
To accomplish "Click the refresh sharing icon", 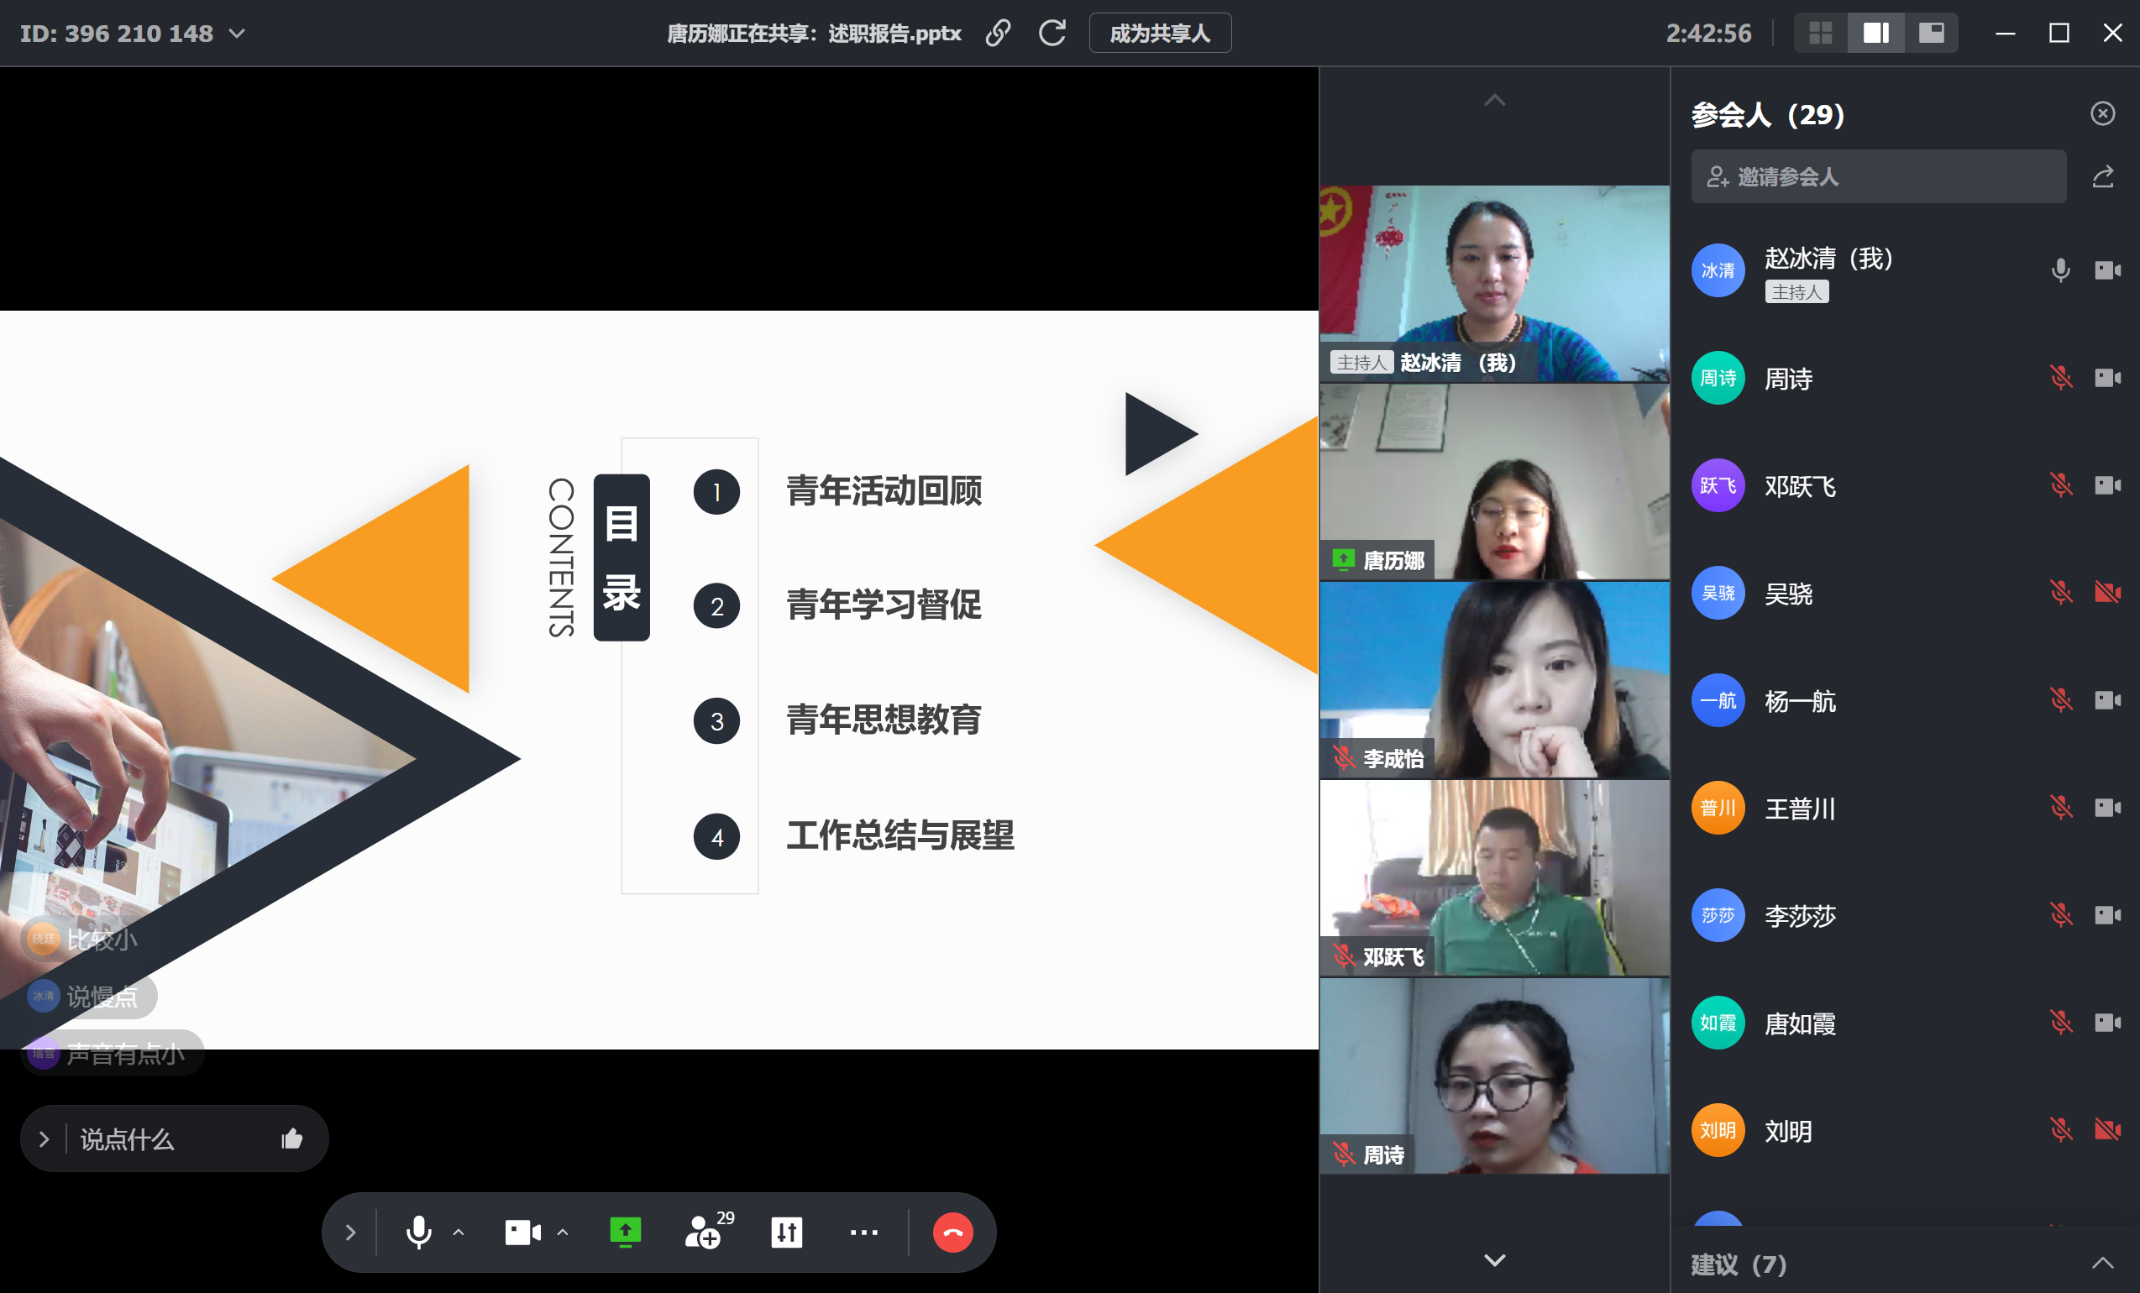I will point(1052,33).
